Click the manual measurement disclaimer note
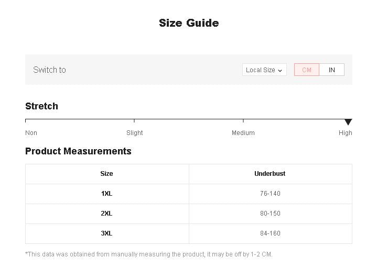This screenshot has height=280, width=366. pos(149,254)
